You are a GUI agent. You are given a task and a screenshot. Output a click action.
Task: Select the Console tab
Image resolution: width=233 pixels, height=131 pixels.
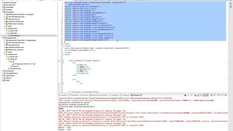click(135, 95)
